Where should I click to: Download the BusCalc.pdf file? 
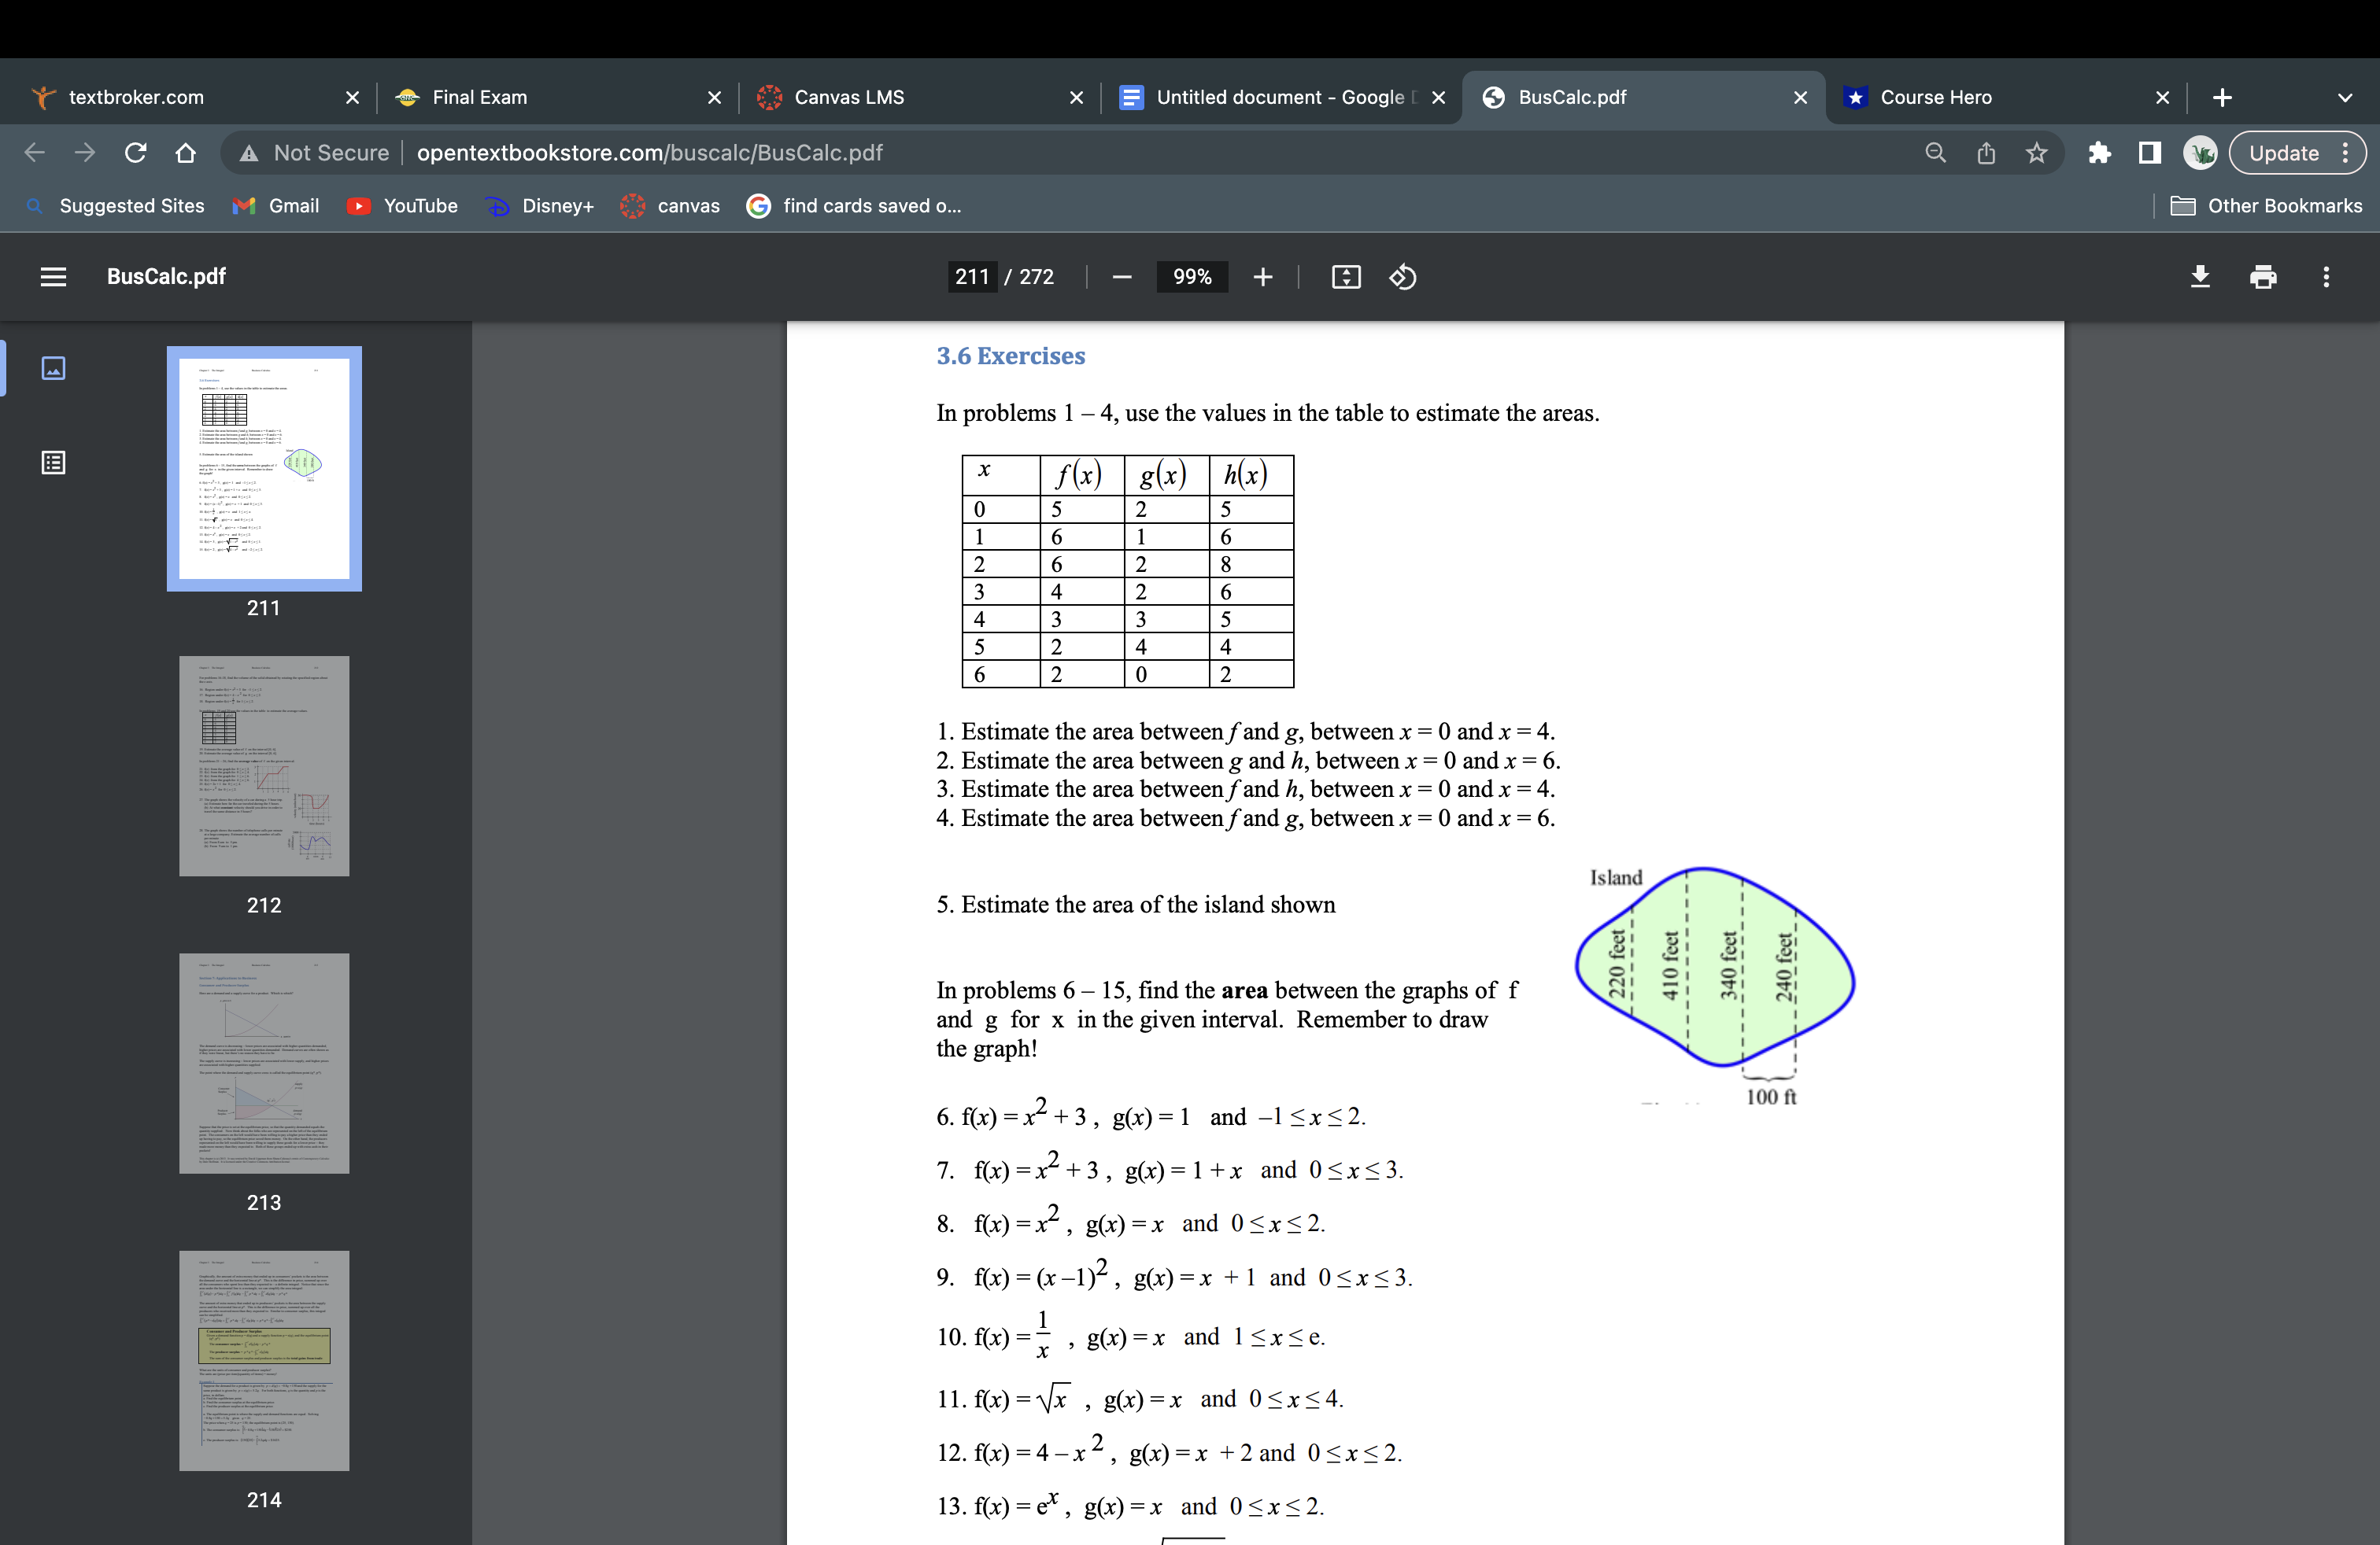tap(2200, 277)
